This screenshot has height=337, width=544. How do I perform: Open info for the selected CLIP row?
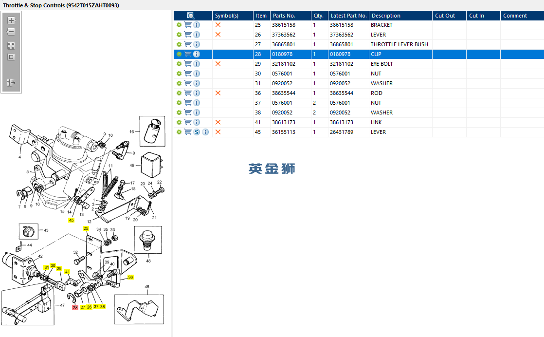(197, 54)
